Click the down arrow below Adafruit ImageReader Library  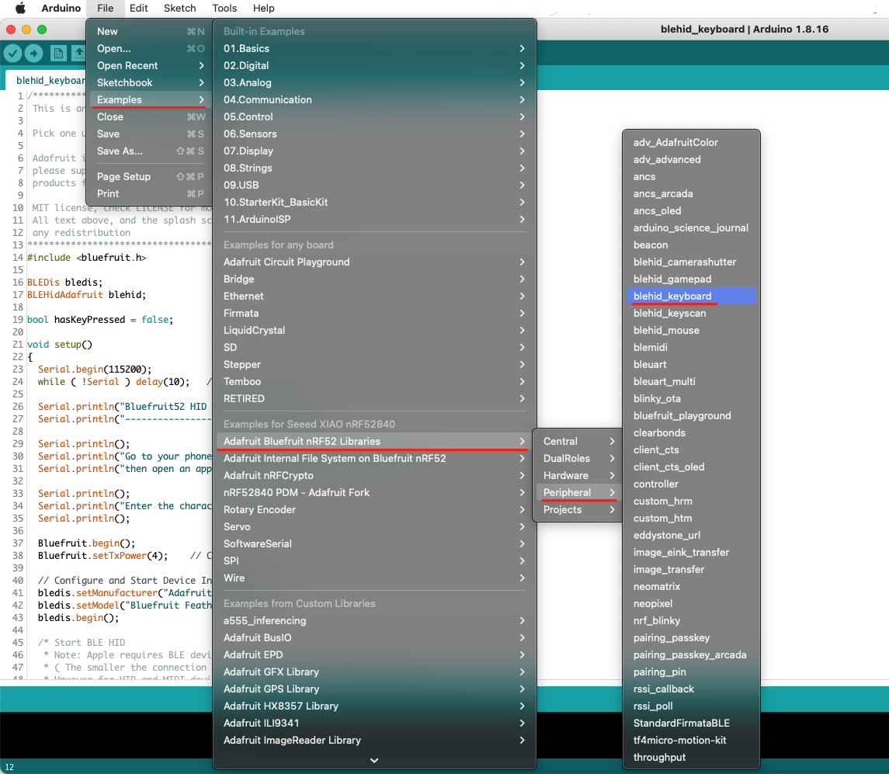pyautogui.click(x=374, y=760)
